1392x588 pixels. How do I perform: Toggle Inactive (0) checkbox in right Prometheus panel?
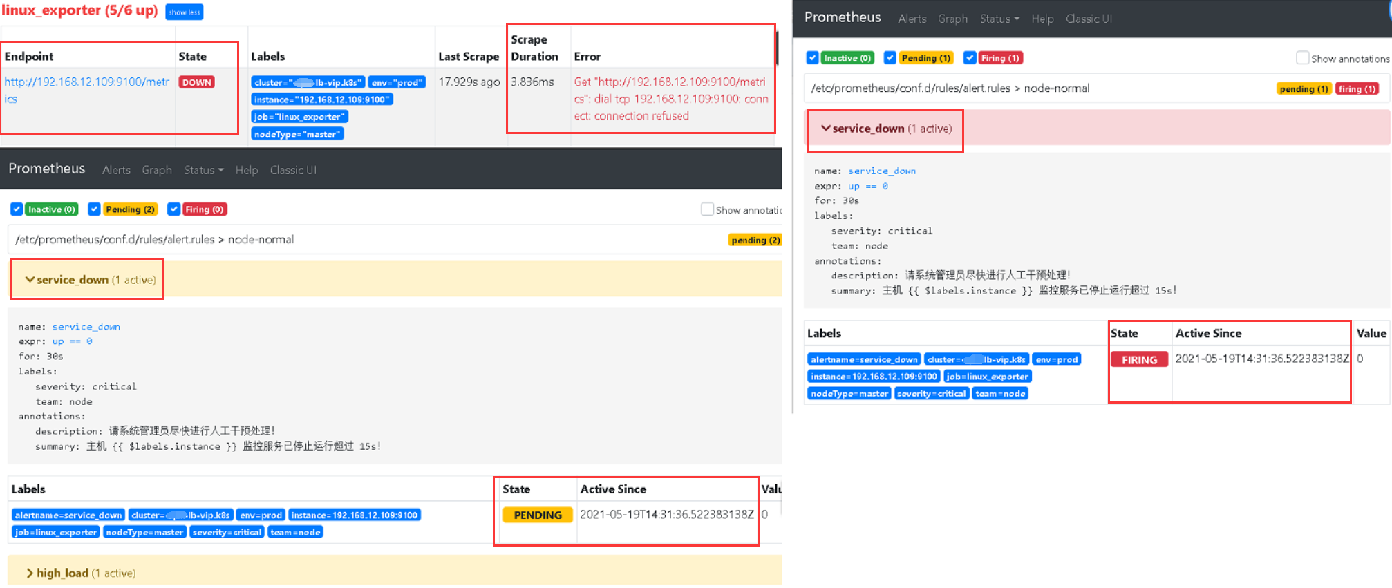point(813,58)
